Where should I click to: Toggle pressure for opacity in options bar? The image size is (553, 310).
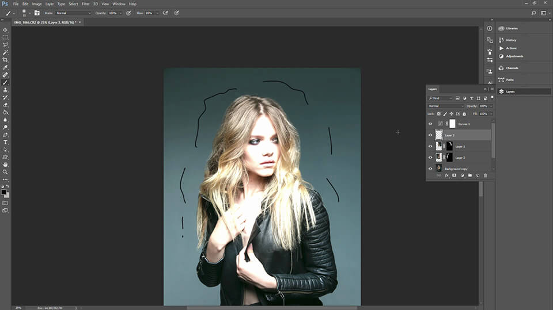(x=128, y=13)
